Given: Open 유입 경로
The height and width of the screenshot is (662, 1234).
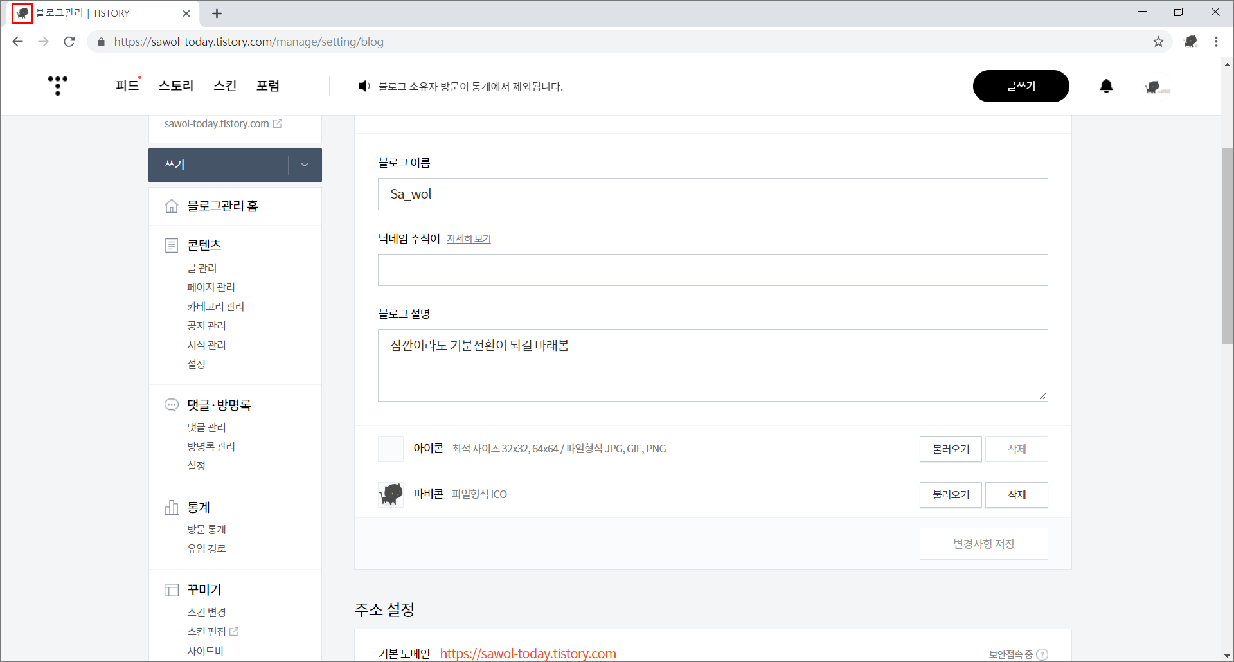Looking at the screenshot, I should click(x=206, y=549).
